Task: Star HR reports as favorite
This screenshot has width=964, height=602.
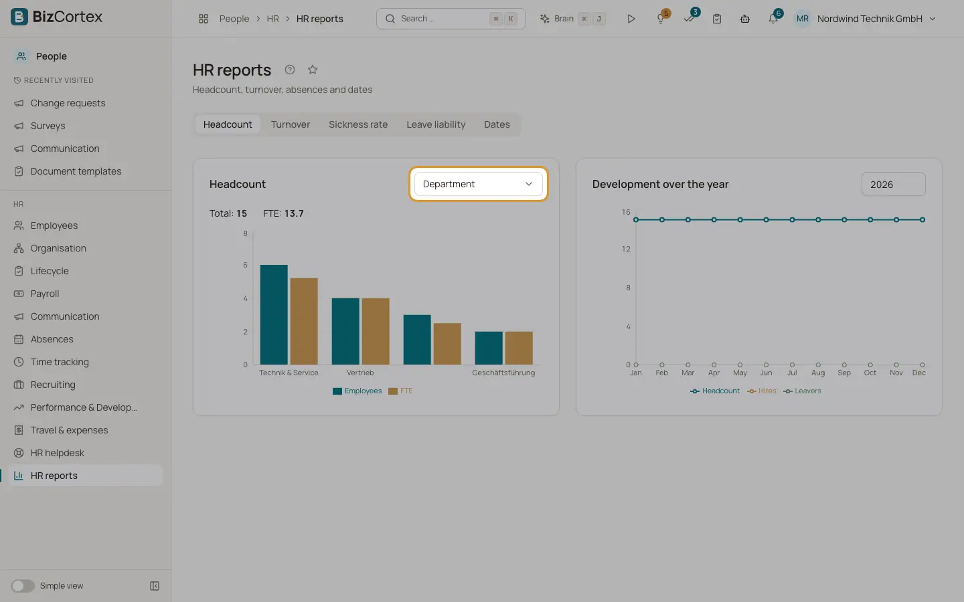Action: (313, 70)
